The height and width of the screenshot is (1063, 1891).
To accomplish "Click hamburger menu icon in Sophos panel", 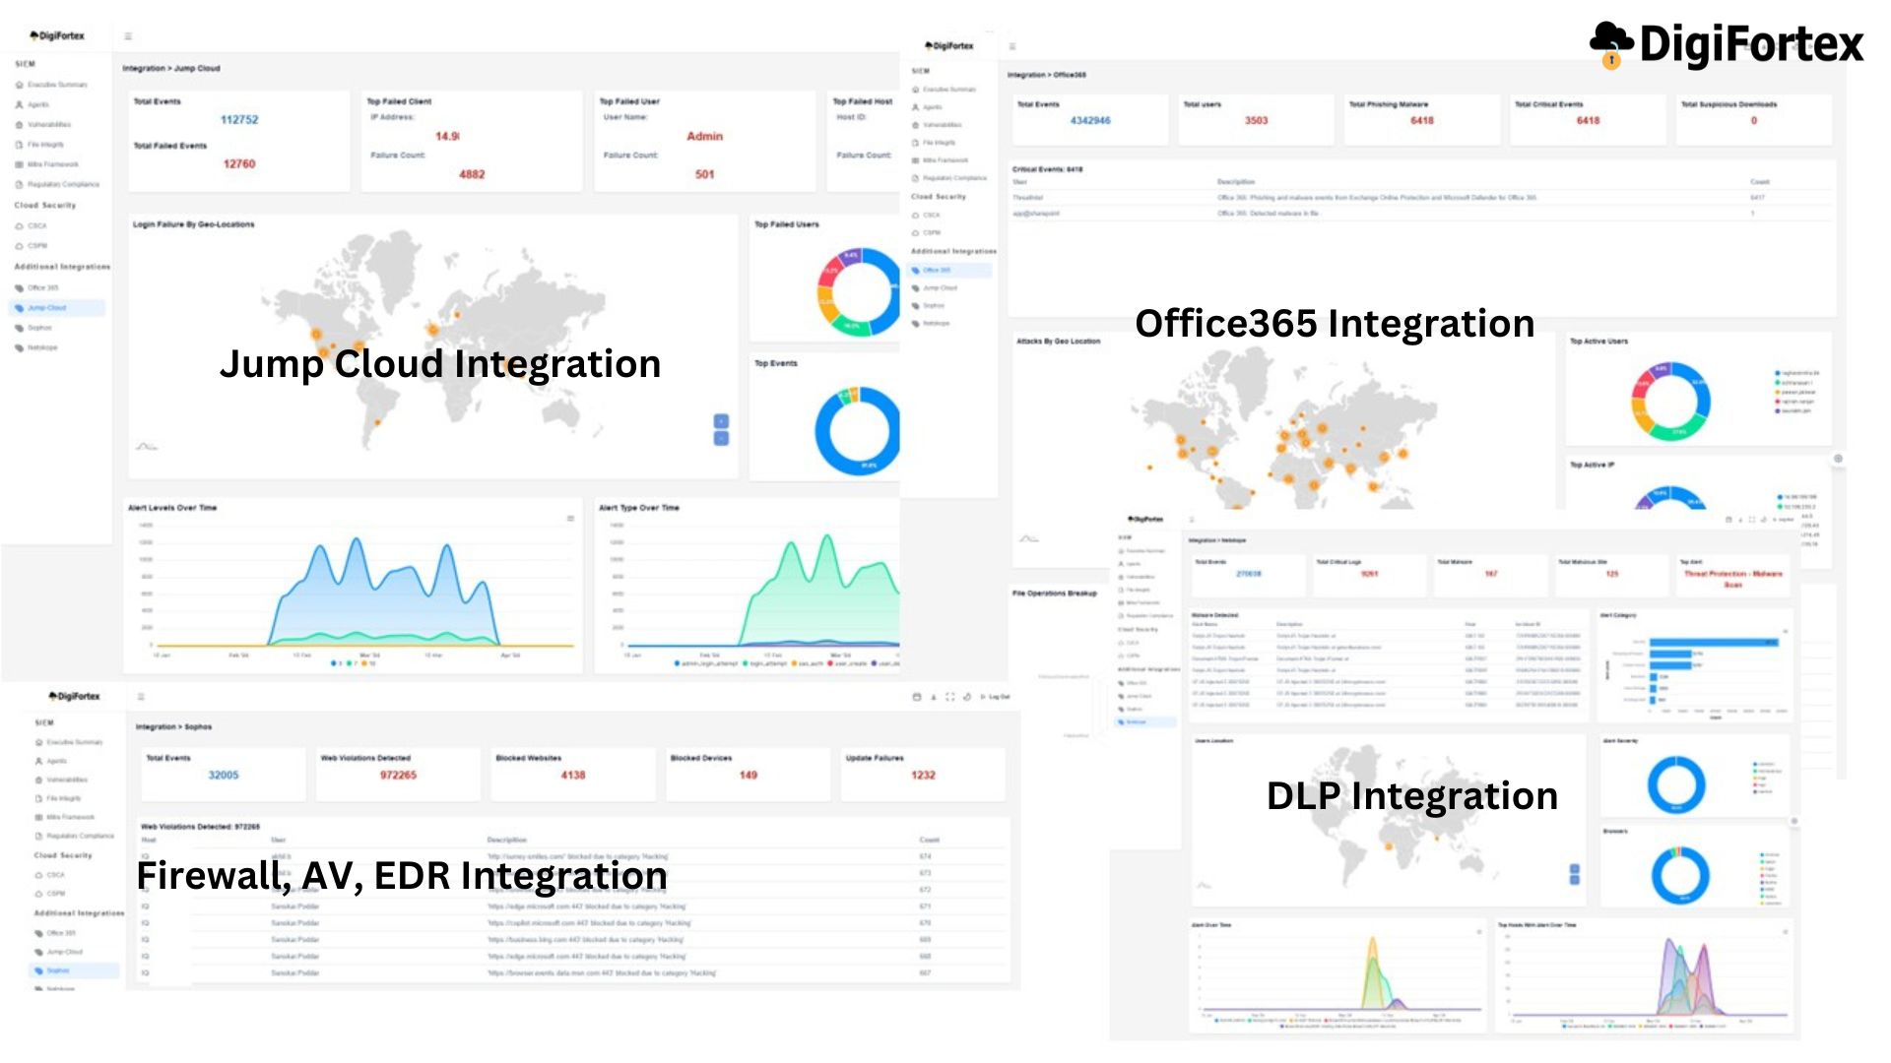I will 141,697.
